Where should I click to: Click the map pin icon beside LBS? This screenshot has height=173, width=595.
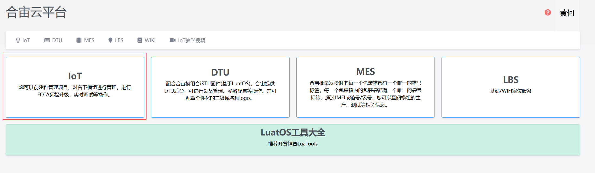click(110, 40)
